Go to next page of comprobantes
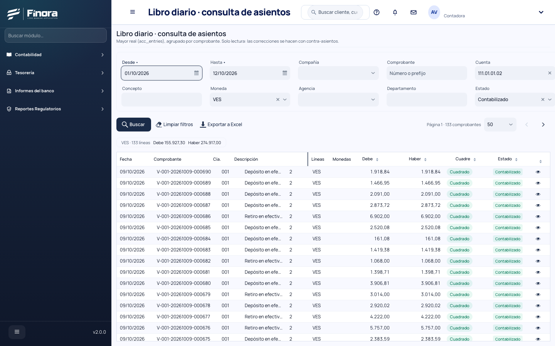 coord(543,125)
